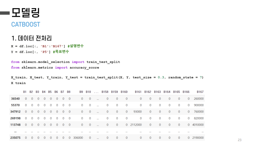Click the random_state value 7
Image resolution: width=258 pixels, height=145 pixels.
(201, 77)
